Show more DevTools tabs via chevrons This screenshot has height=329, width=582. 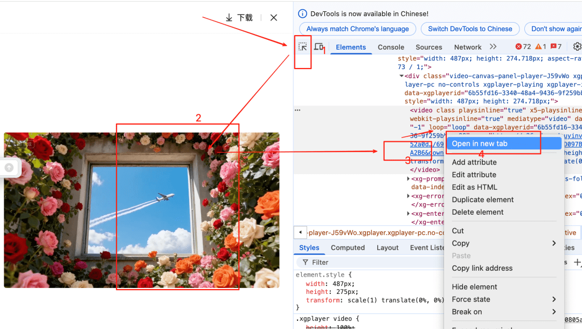(493, 47)
